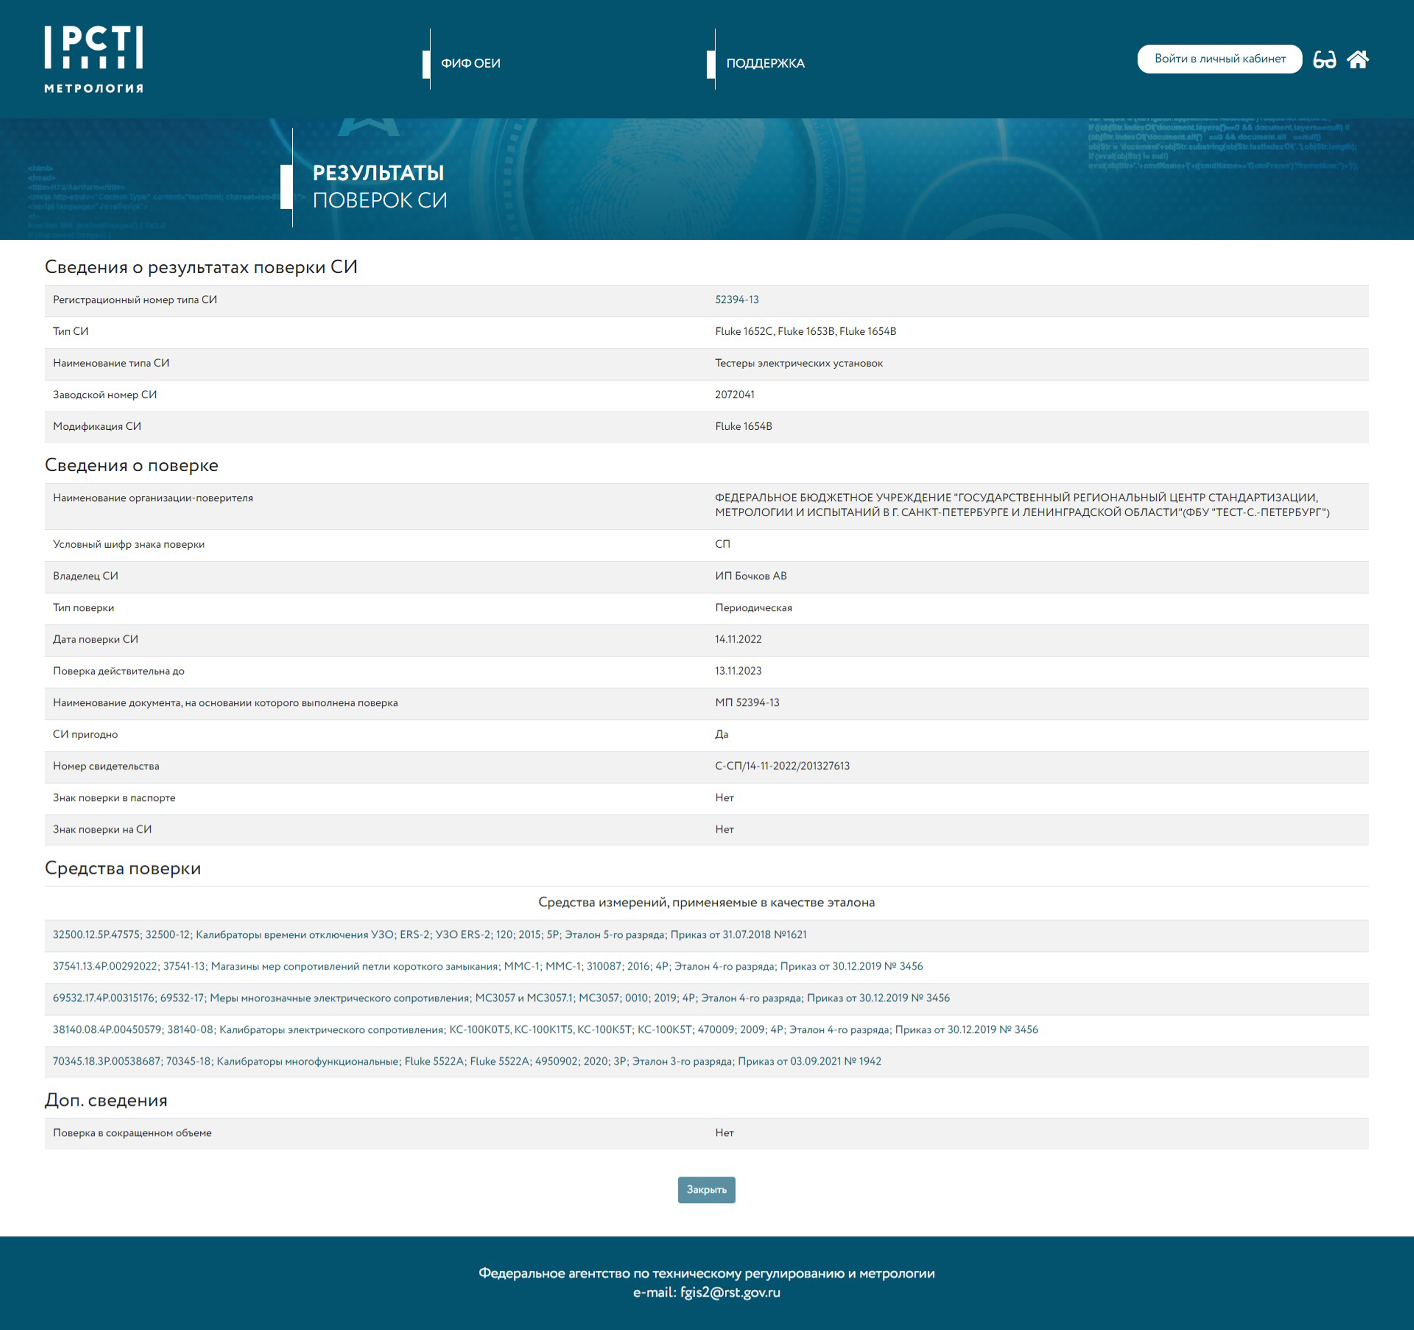Viewport: 1414px width, 1330px height.
Task: Click Номер свидетельства label
Action: [x=106, y=766]
